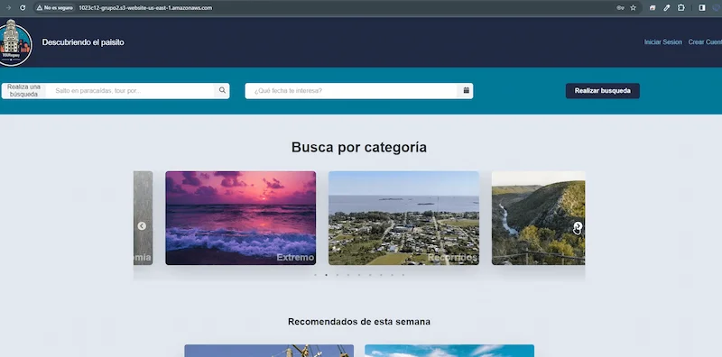Open the blue sky recommended image
Viewport: 722px width, 357px height.
pos(449,351)
